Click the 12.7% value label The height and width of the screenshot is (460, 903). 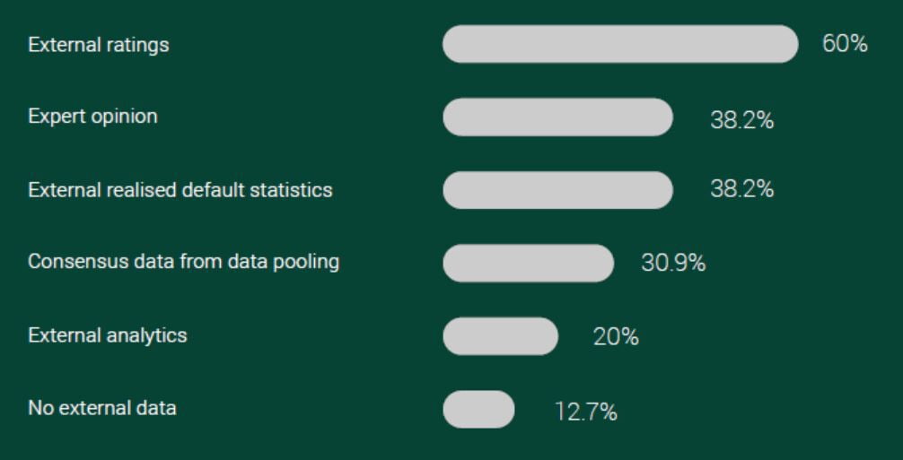[585, 412]
